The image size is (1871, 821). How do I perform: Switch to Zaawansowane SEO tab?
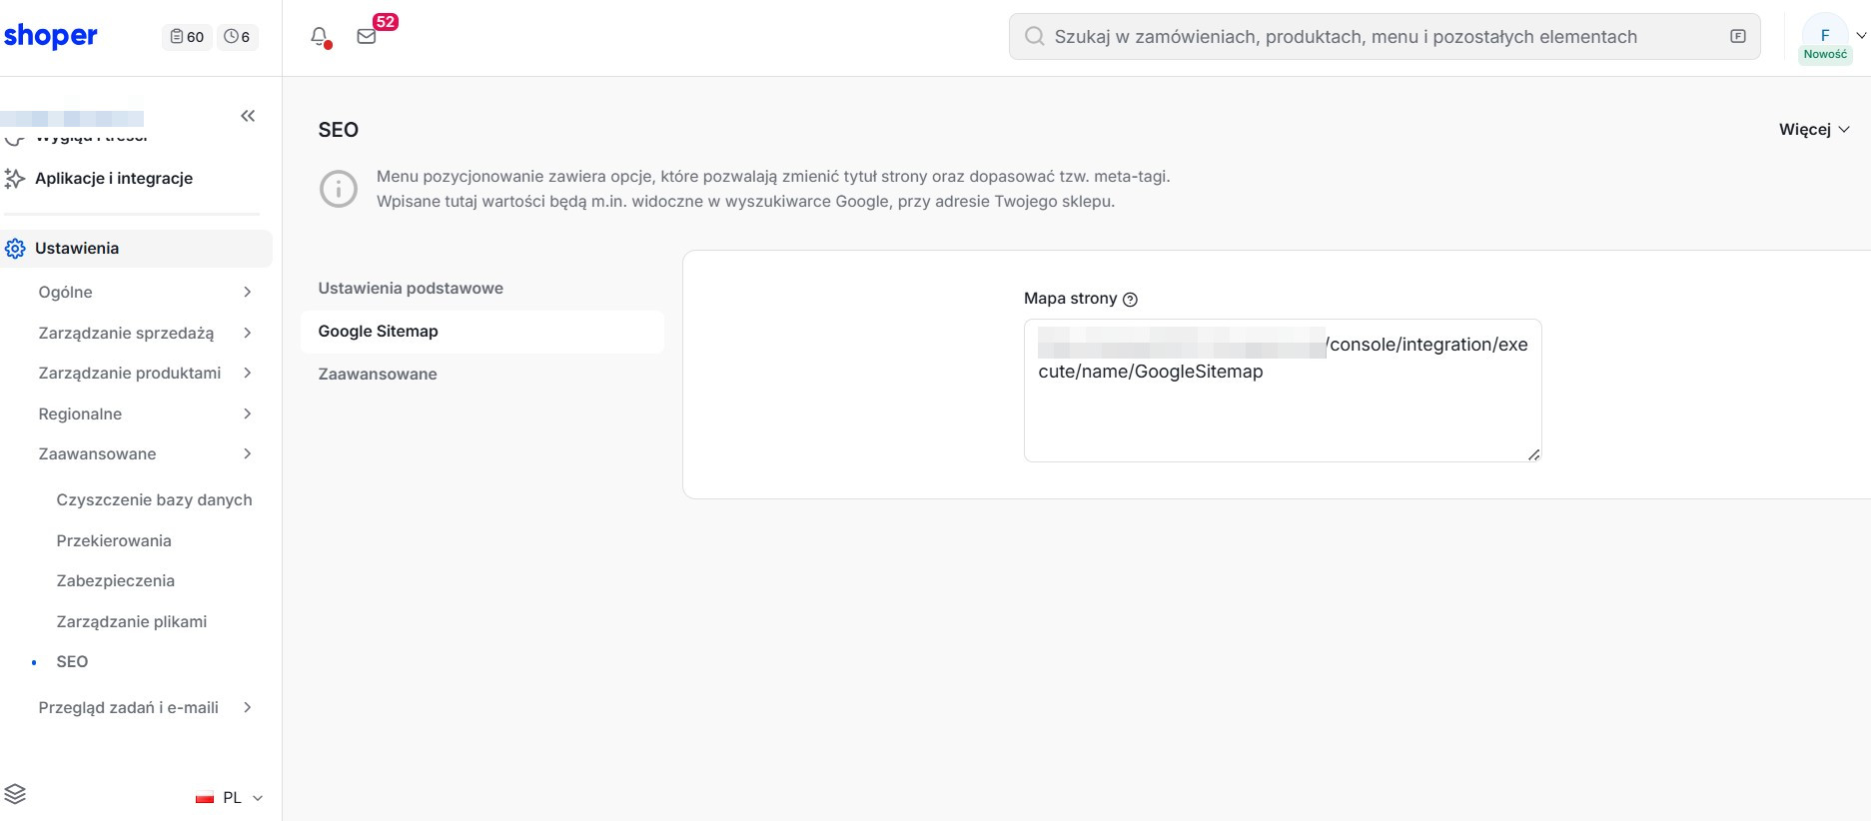pyautogui.click(x=378, y=374)
